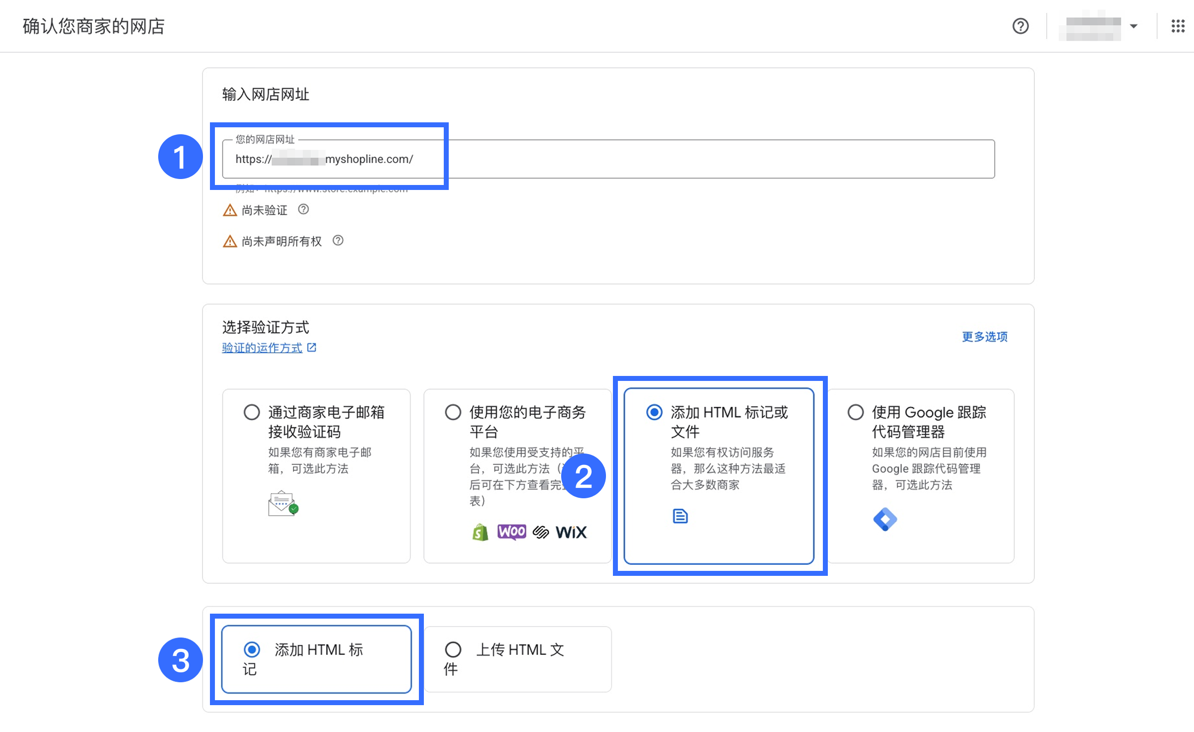Click help icon beside 尚未声明所有权
The image size is (1194, 732).
coord(338,241)
